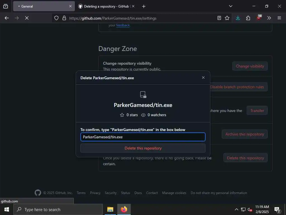Open Security footer link
This screenshot has height=215, width=286.
(111, 193)
